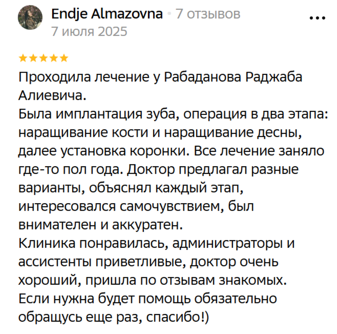This screenshot has width=337, height=334.
Task: Click the "7 отзывов" review count
Action: click(208, 14)
